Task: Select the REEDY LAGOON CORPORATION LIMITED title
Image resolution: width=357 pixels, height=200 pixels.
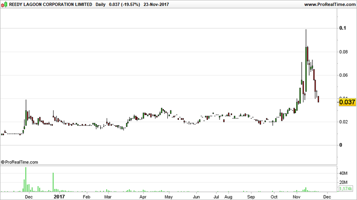Action: point(50,4)
